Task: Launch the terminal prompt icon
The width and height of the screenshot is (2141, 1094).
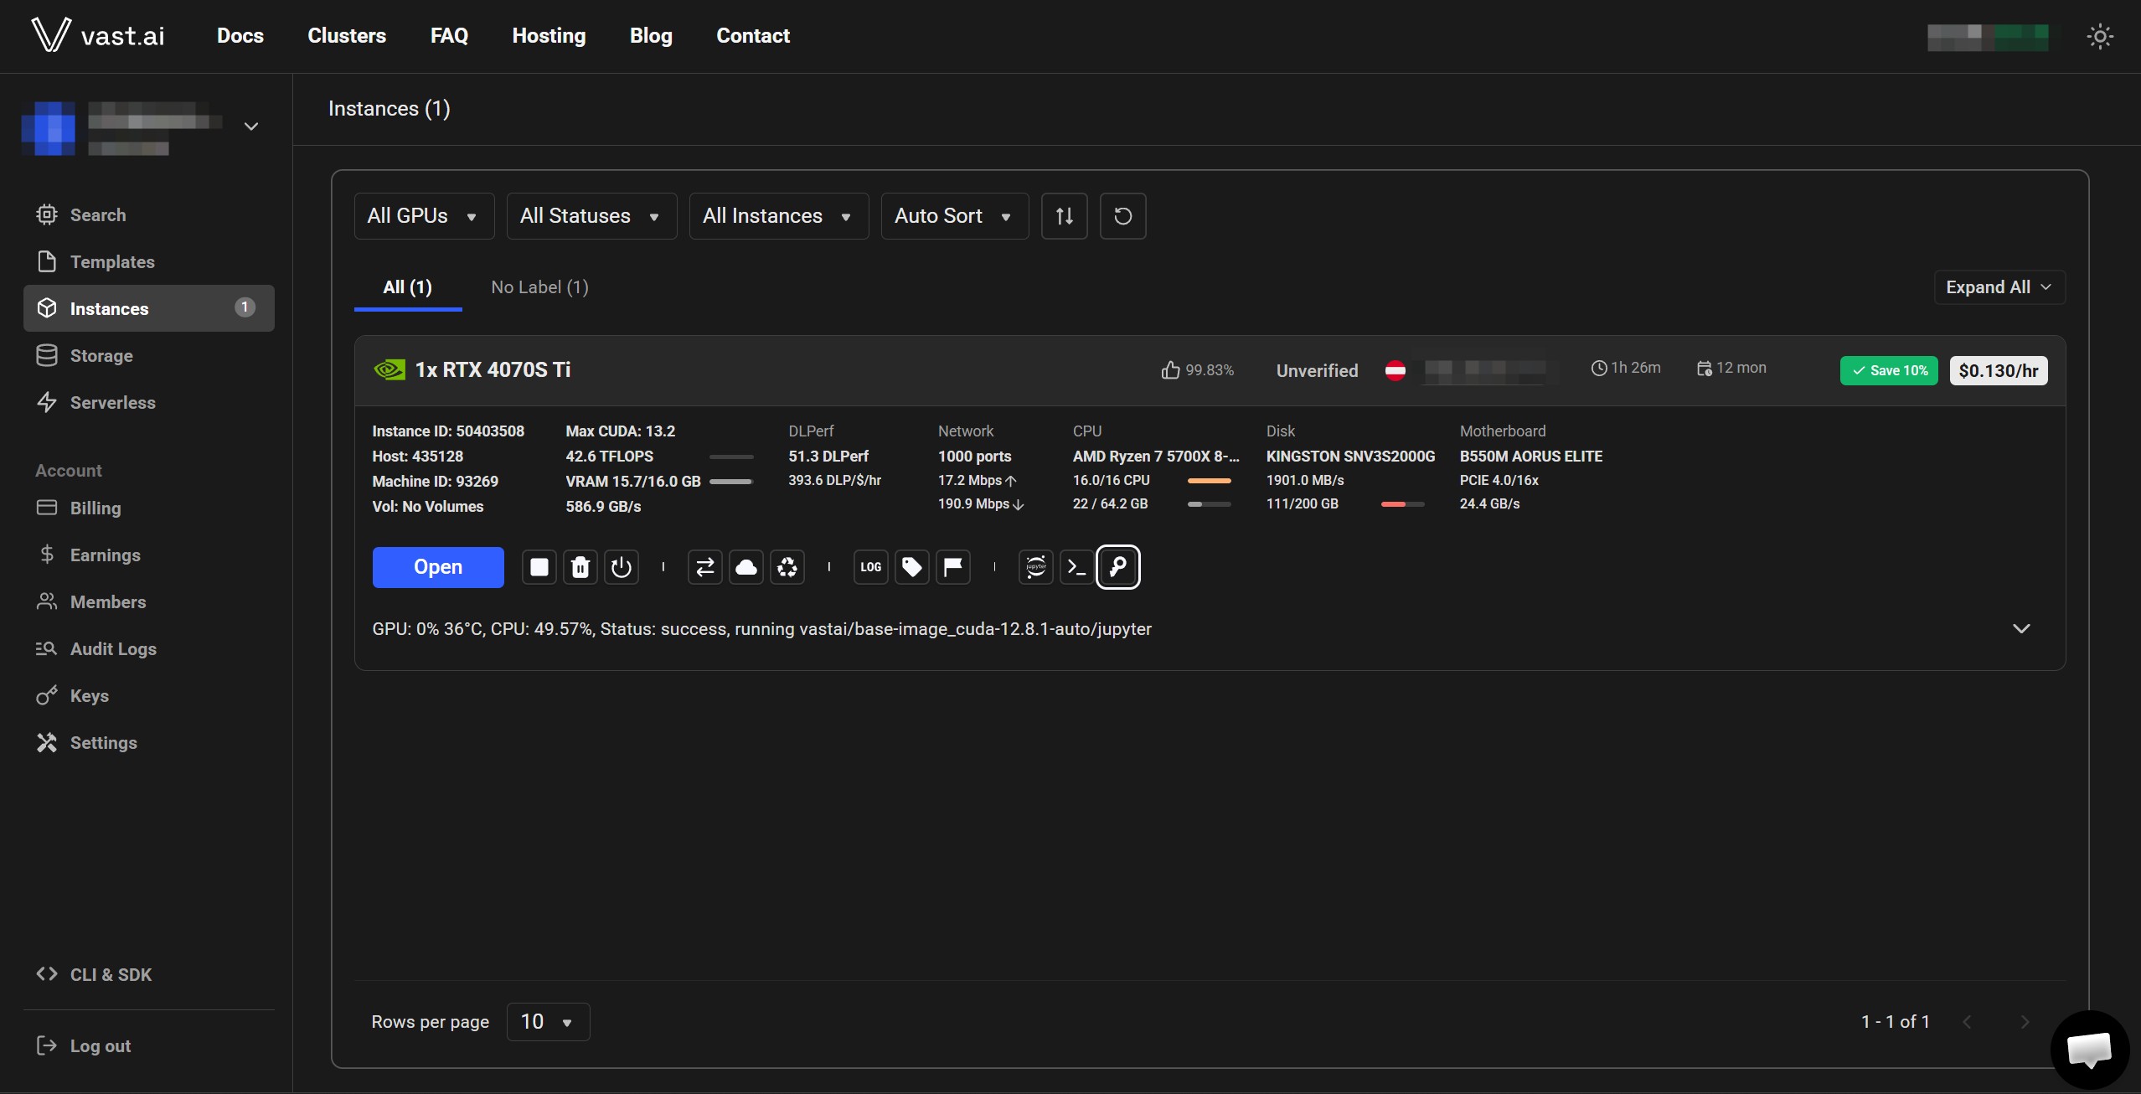Action: [1077, 567]
